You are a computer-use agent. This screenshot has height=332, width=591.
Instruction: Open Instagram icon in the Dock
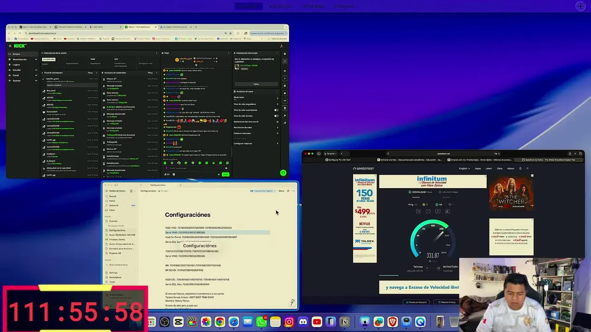pyautogui.click(x=289, y=321)
